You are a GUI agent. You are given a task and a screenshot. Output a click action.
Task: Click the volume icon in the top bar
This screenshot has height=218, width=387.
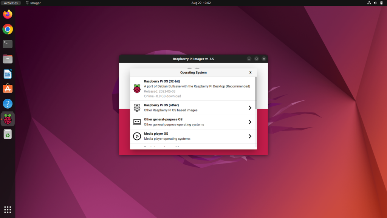(x=376, y=3)
